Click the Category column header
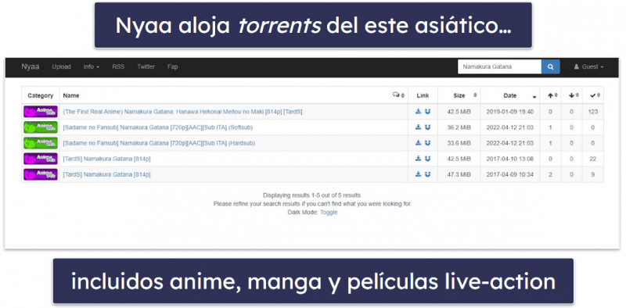The height and width of the screenshot is (308, 626). click(x=41, y=95)
